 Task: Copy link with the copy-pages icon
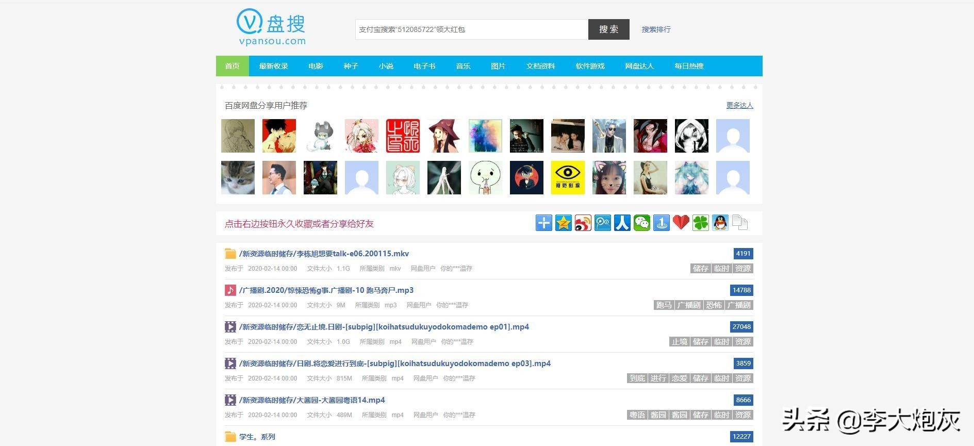coord(739,223)
